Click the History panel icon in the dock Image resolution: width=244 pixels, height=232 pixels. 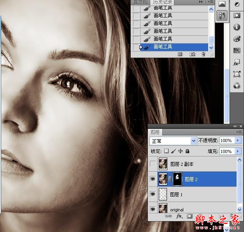pos(222,16)
